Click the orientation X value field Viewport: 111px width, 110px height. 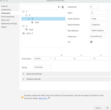[62, 59]
